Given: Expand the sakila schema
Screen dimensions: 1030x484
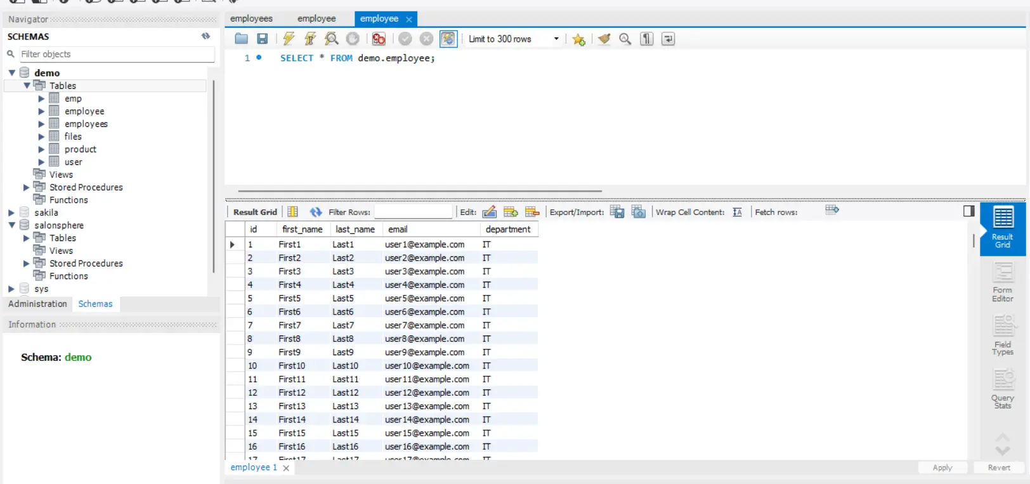Looking at the screenshot, I should tap(11, 213).
